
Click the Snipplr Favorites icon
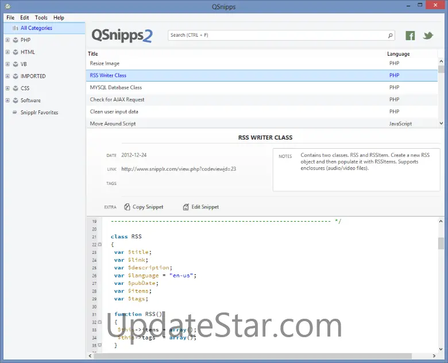click(x=15, y=113)
